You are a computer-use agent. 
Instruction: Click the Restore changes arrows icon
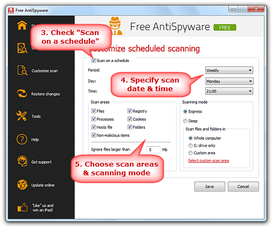click(x=22, y=93)
